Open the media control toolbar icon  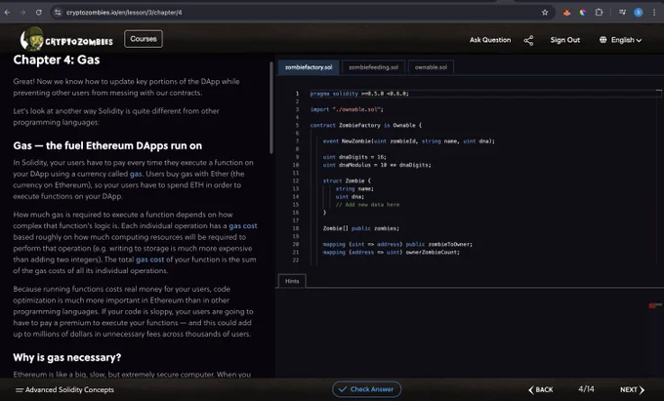pos(622,13)
